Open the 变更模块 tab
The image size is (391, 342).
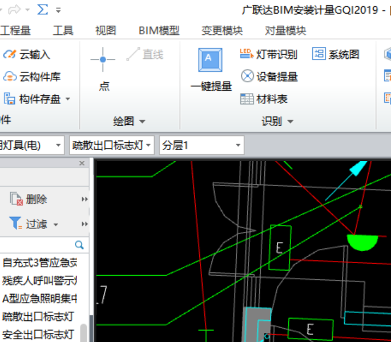tap(222, 30)
